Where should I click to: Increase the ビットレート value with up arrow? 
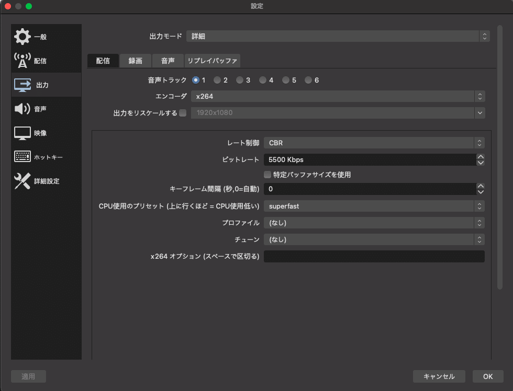coord(481,157)
